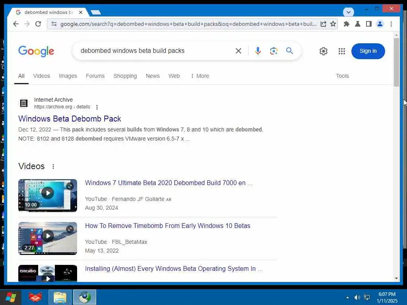This screenshot has width=407, height=305.
Task: Switch to the Shopping results tab
Action: point(125,76)
